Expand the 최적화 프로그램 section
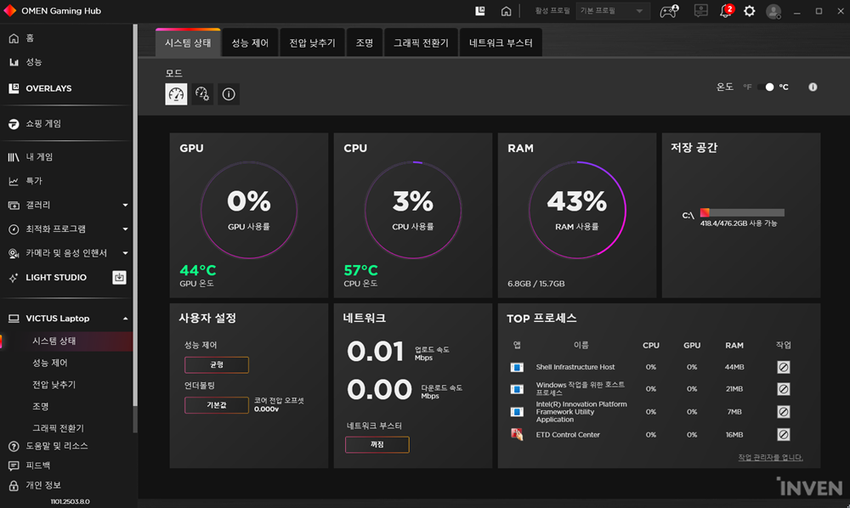Viewport: 850px width, 508px height. [x=125, y=229]
